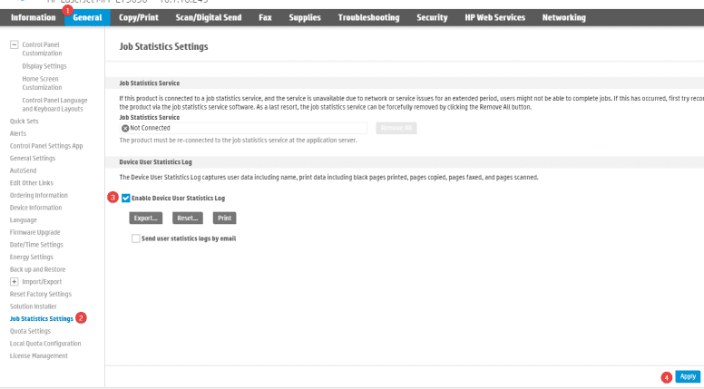Expand the Import/Export tree node
The width and height of the screenshot is (704, 389).
pyautogui.click(x=14, y=281)
